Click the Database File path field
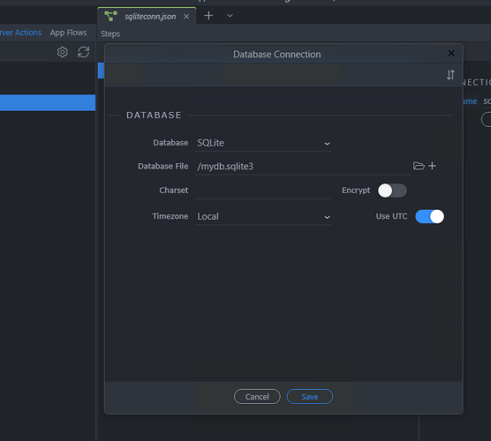 point(303,166)
